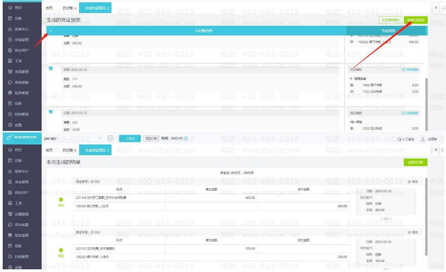Go to 资金管理 in the lower window sidebar
The height and width of the screenshot is (272, 446).
point(18,182)
